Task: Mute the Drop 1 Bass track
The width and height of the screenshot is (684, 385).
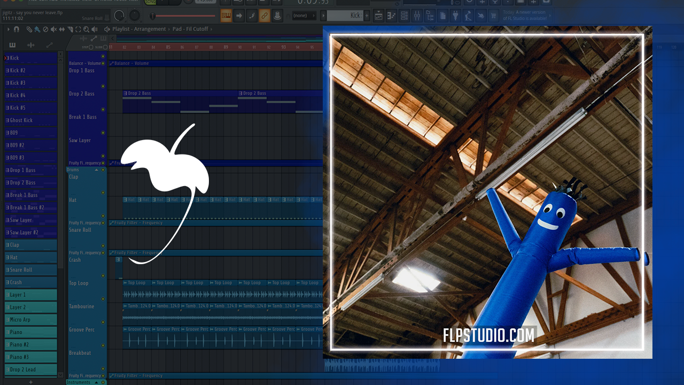Action: click(103, 87)
